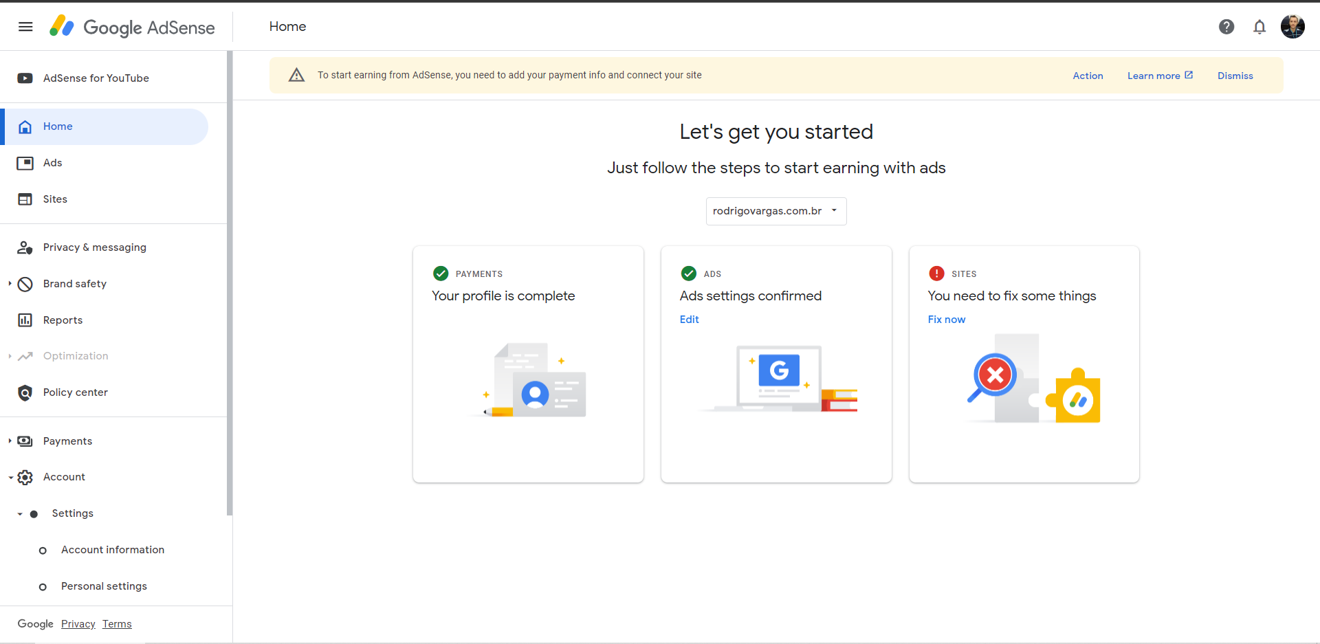The height and width of the screenshot is (644, 1320).
Task: Click the Account gear icon
Action: (x=25, y=477)
